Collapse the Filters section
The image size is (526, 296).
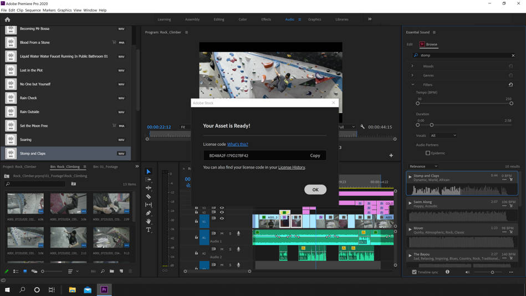[412, 85]
